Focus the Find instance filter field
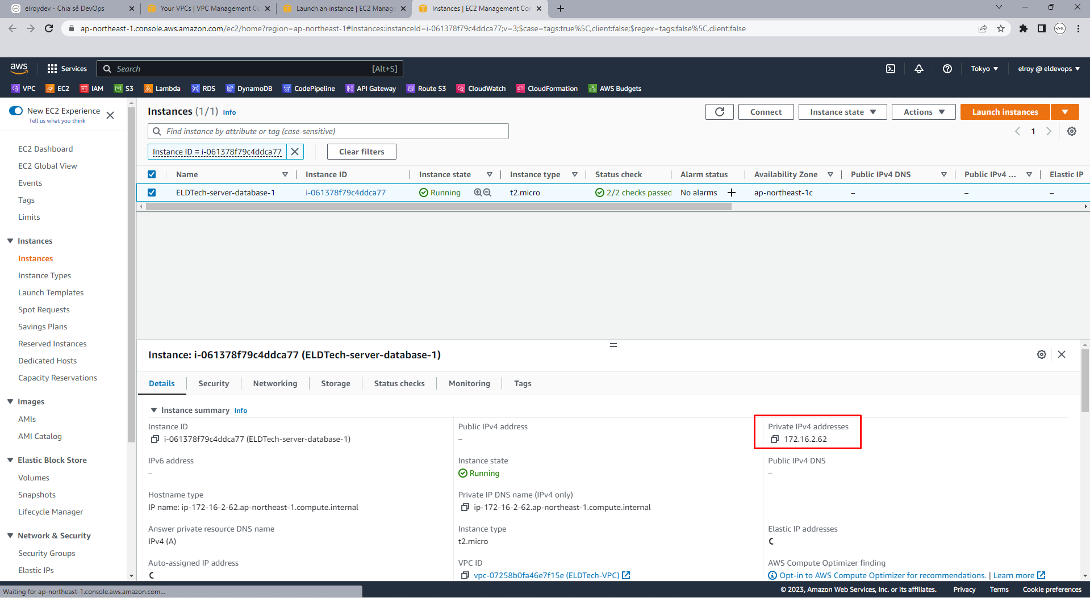 [x=328, y=131]
